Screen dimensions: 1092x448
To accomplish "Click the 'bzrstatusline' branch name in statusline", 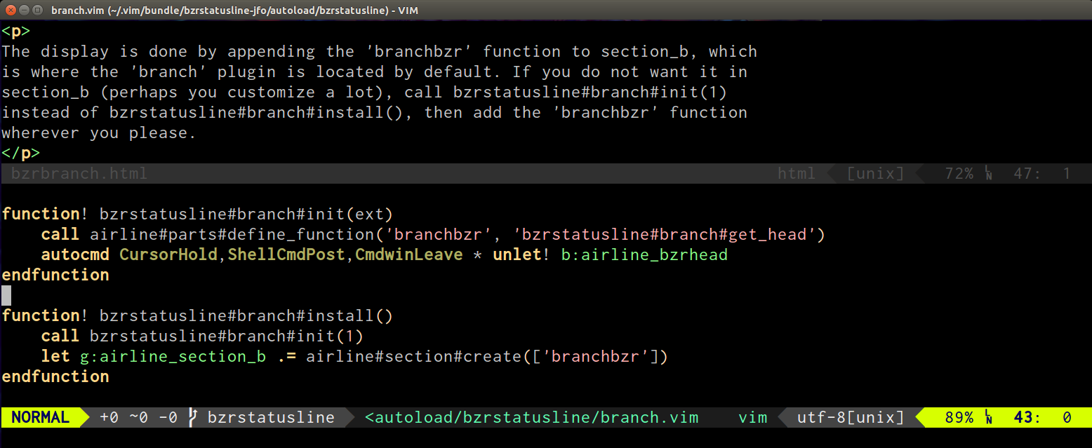I will (x=271, y=418).
